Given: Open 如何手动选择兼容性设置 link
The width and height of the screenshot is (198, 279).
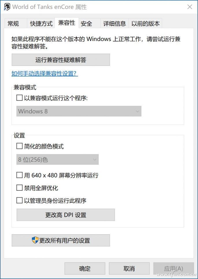Looking at the screenshot, I should click(x=44, y=73).
